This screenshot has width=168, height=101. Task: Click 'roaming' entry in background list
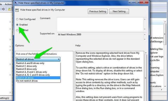click(x=155, y=68)
